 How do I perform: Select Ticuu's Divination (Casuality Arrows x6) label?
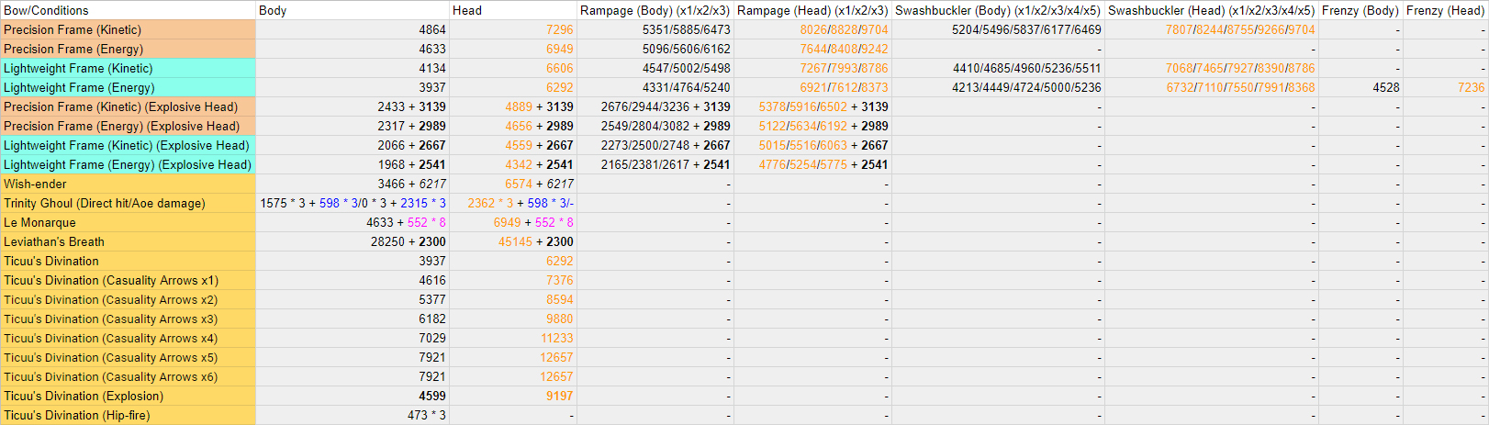(x=128, y=376)
